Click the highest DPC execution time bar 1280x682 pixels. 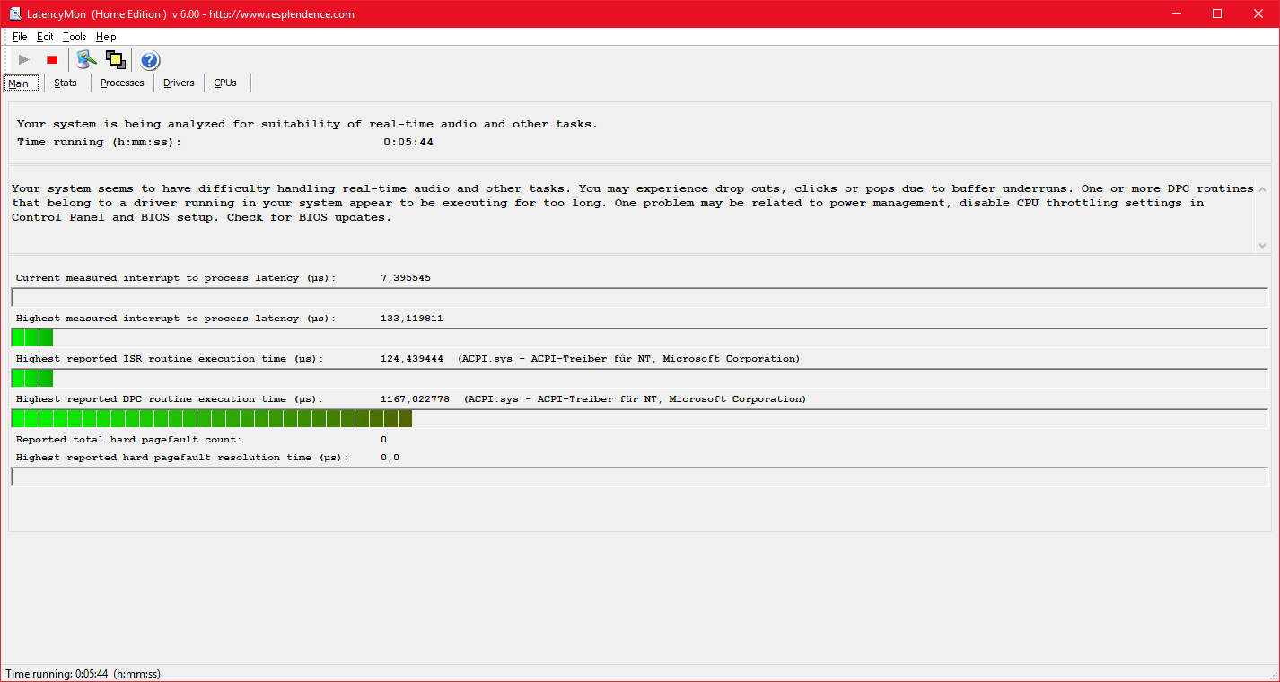[x=640, y=418]
